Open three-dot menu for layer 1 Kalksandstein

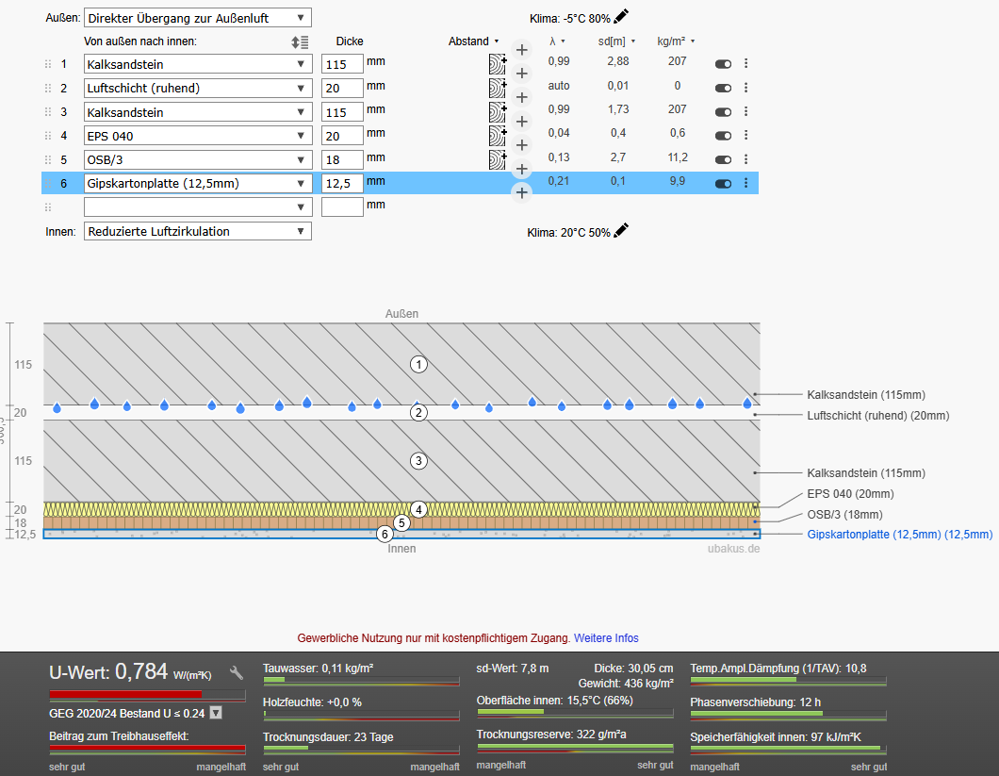(746, 63)
